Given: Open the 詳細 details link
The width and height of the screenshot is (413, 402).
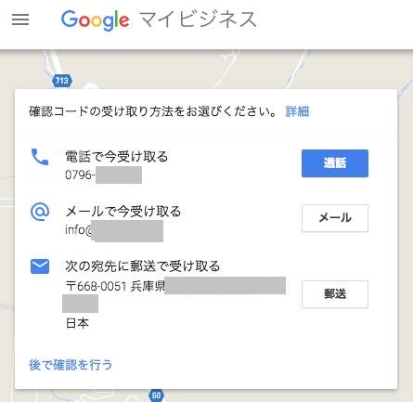Looking at the screenshot, I should click(297, 111).
